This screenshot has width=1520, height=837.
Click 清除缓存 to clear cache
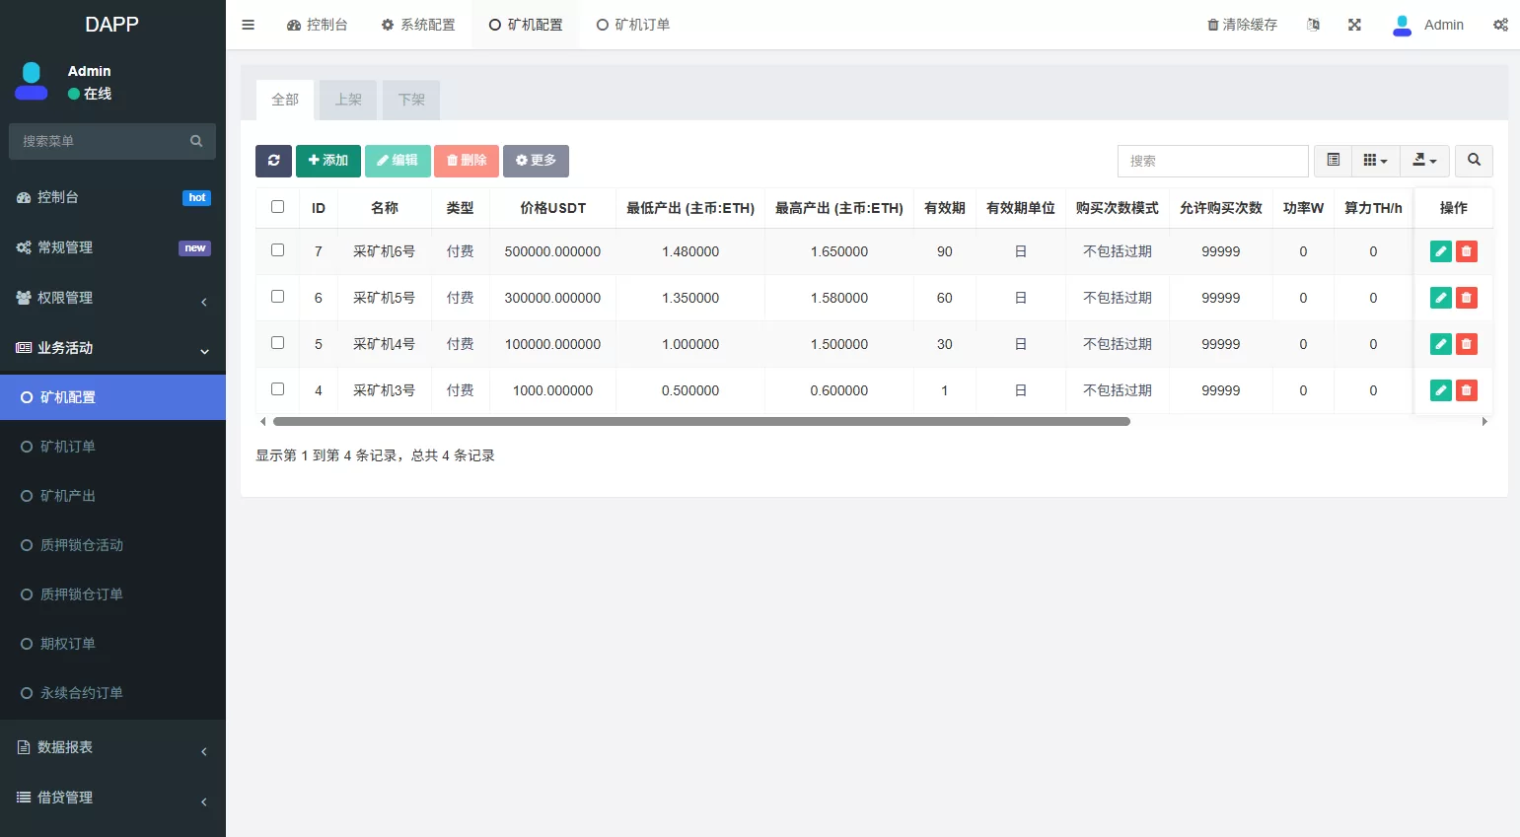coord(1242,25)
